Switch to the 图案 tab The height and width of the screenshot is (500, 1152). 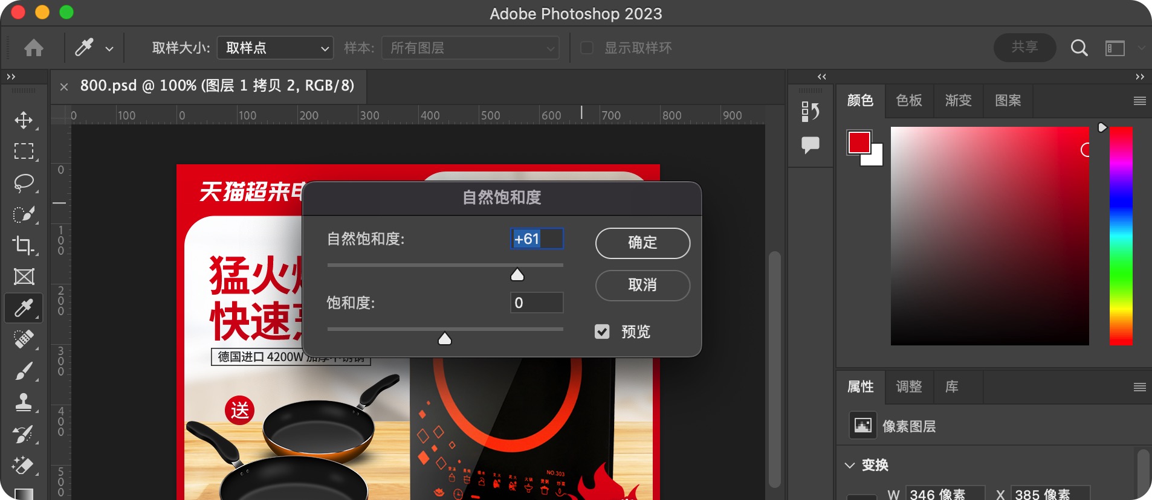[x=1008, y=100]
